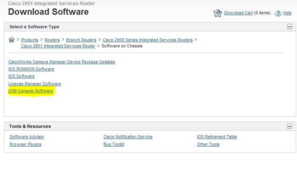The width and height of the screenshot is (297, 192).
Task: Open the Download Cart icon
Action: click(217, 13)
